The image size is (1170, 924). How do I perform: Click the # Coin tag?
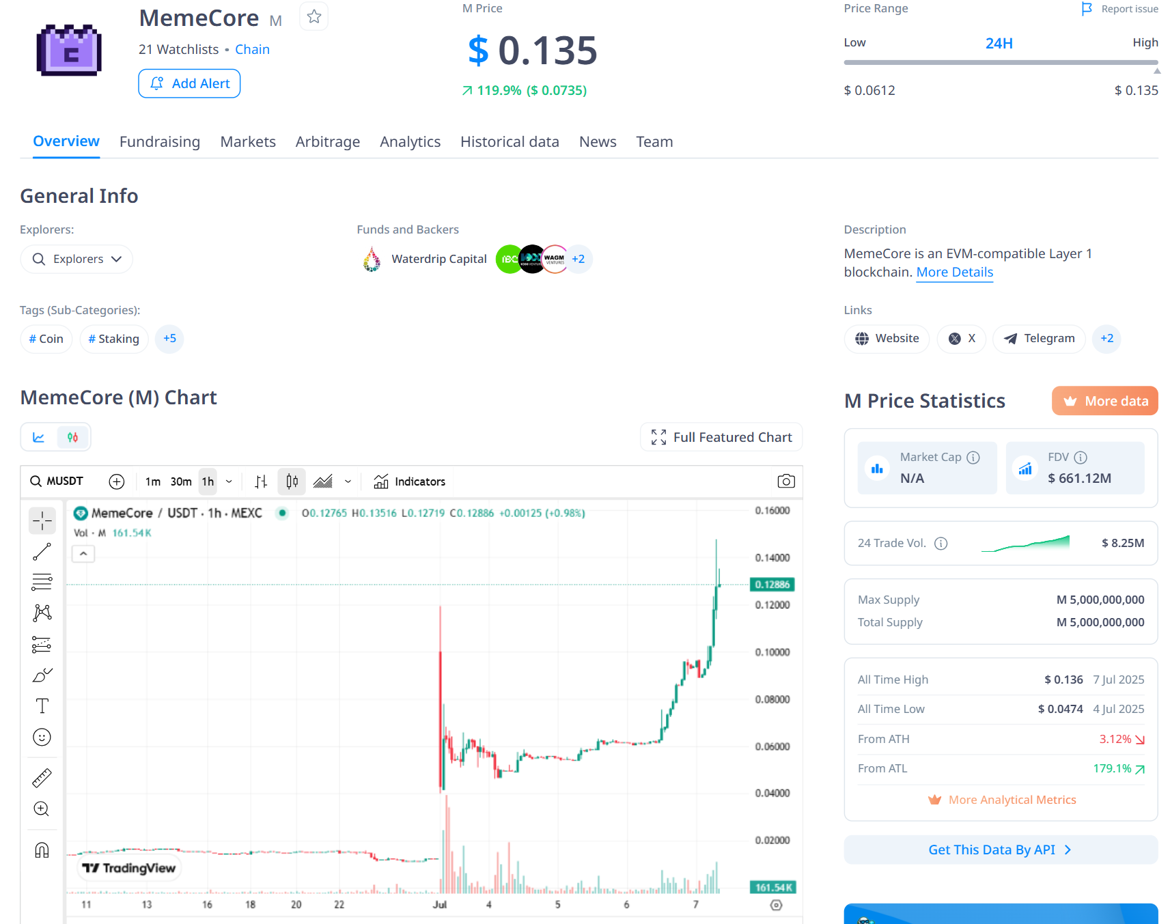click(x=46, y=339)
